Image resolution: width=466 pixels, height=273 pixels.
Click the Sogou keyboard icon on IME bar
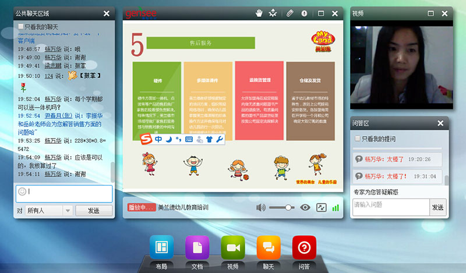[189, 140]
